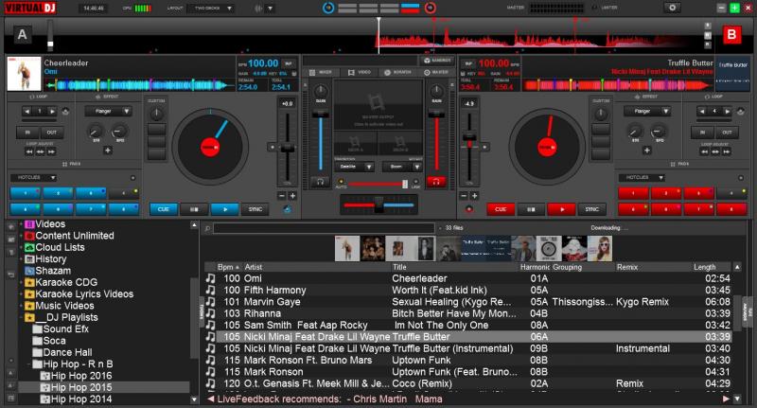The height and width of the screenshot is (408, 757).
Task: Click deck A blue CUE button
Action: [163, 209]
